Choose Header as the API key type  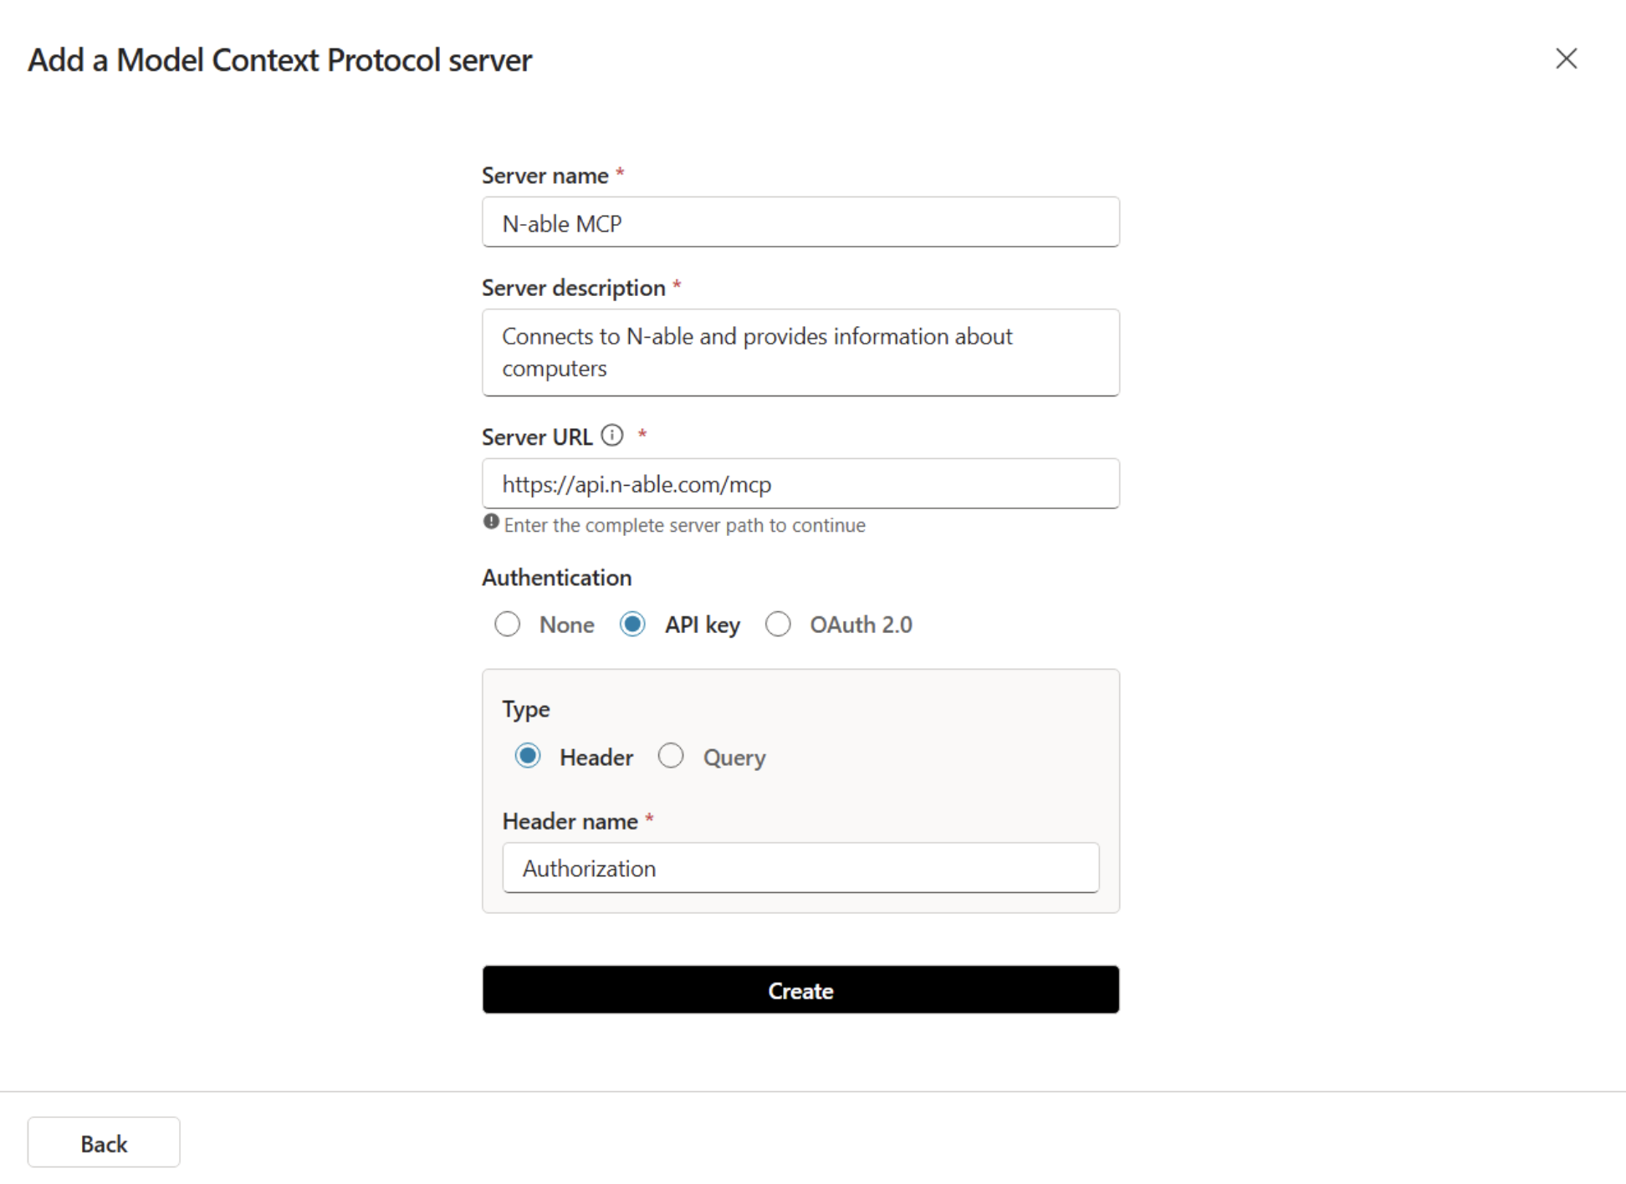pos(529,756)
